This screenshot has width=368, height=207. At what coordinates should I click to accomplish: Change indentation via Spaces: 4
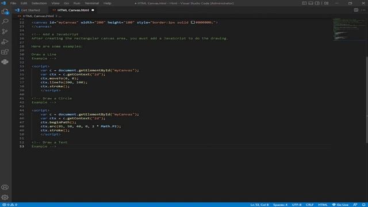280,205
